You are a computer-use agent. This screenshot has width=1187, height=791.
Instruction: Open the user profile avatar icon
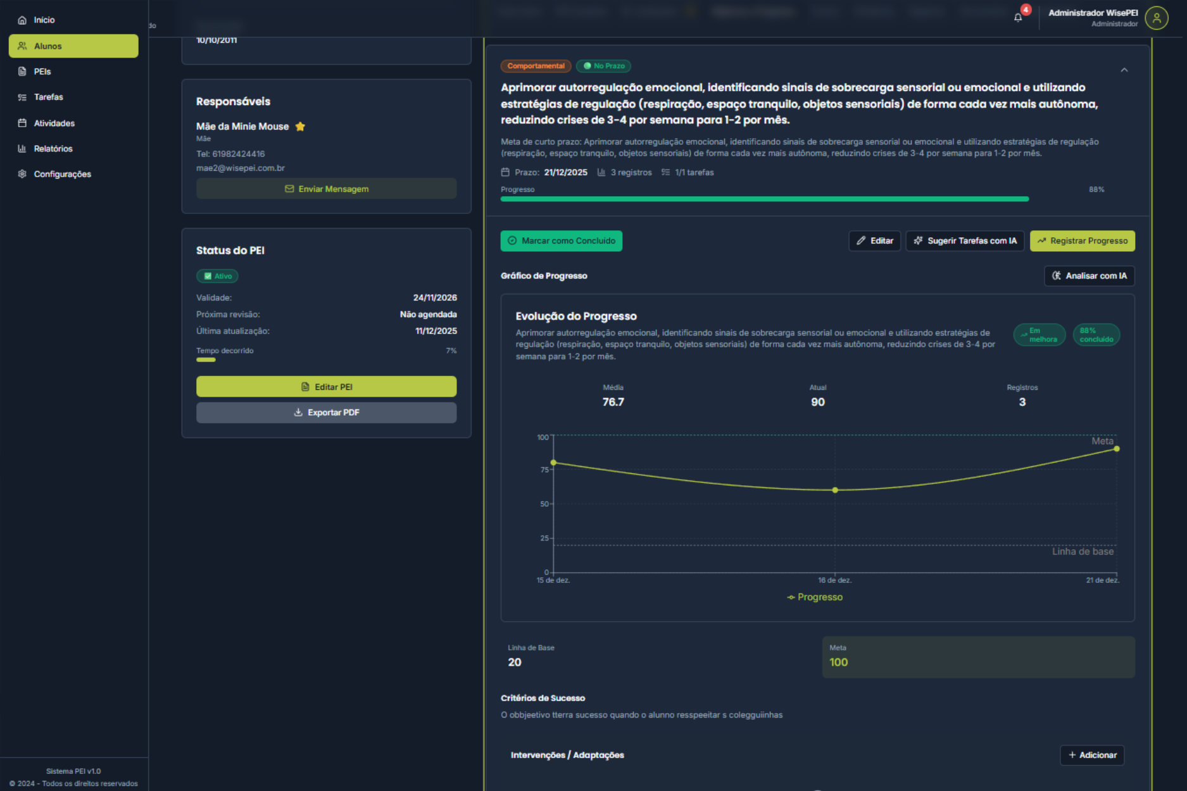[1156, 18]
